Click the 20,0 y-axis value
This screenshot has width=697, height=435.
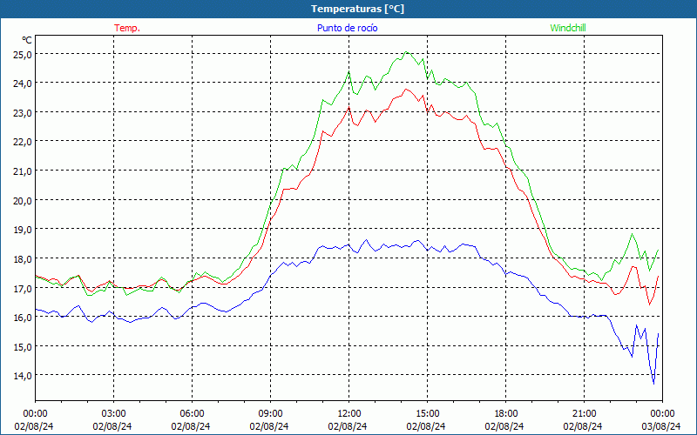pyautogui.click(x=23, y=200)
